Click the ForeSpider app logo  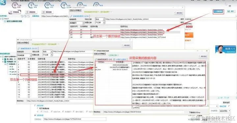coord(3,2)
